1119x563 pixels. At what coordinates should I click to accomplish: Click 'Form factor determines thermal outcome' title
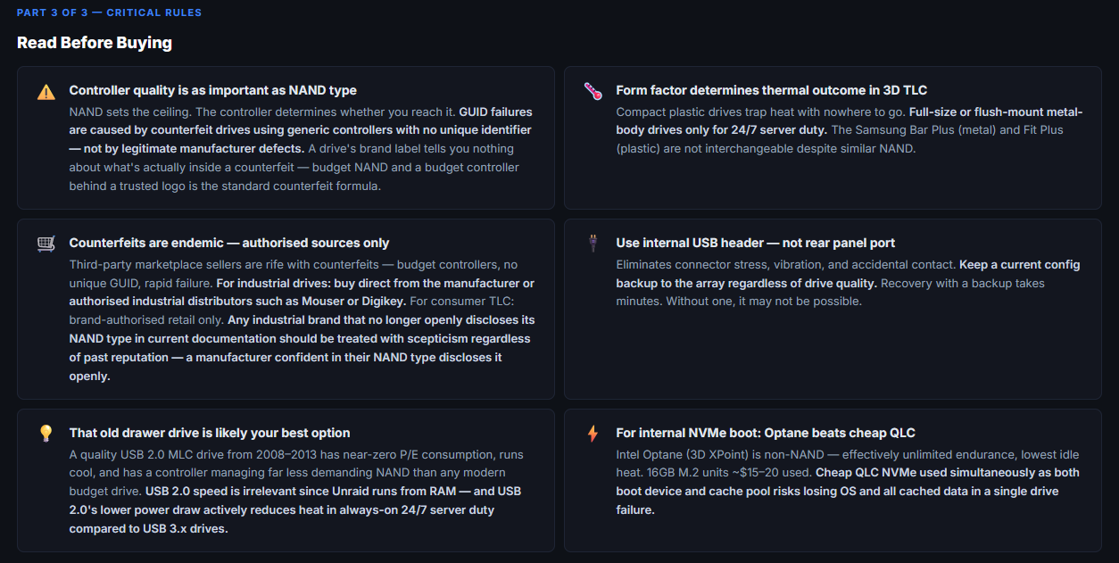coord(772,90)
